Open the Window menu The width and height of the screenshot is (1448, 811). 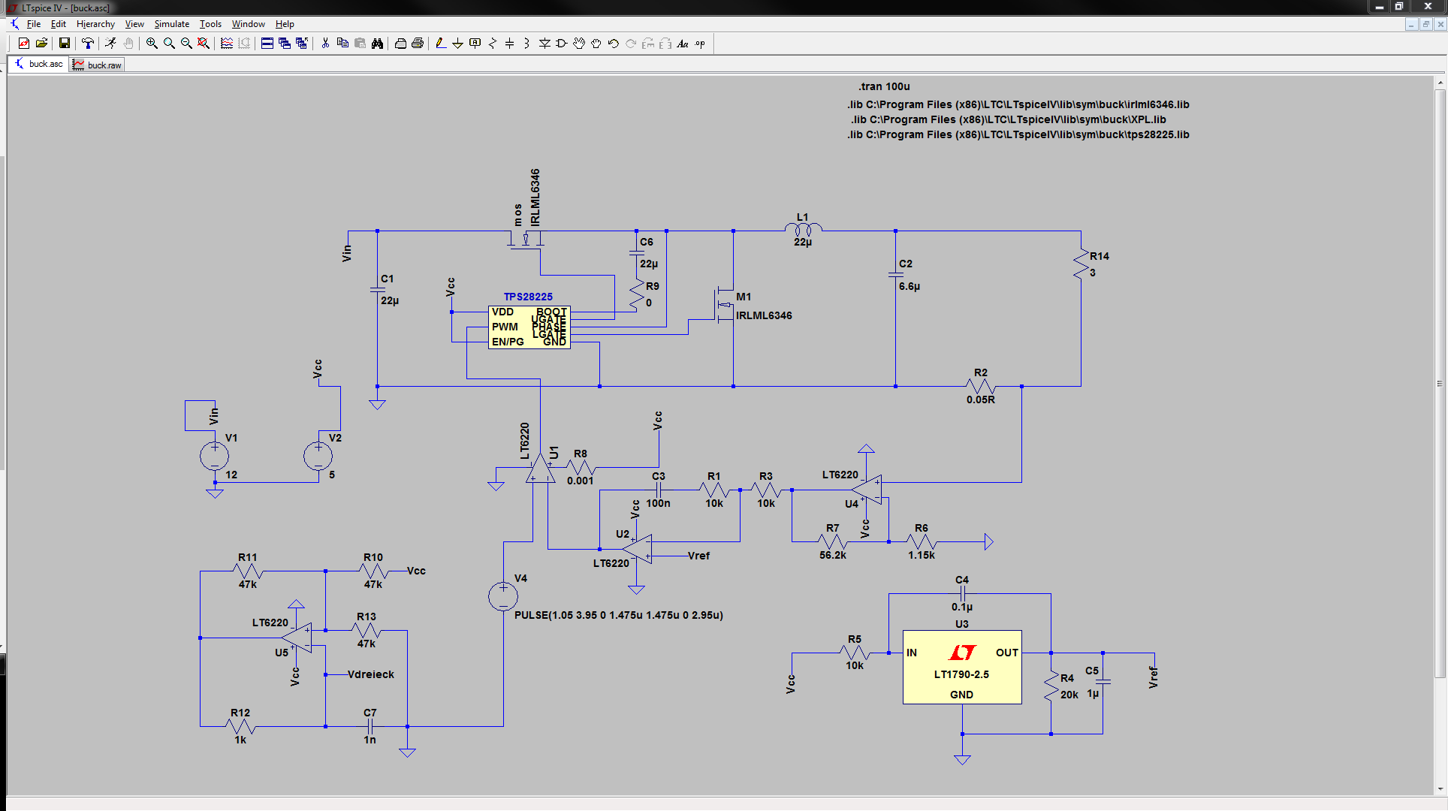pyautogui.click(x=248, y=24)
